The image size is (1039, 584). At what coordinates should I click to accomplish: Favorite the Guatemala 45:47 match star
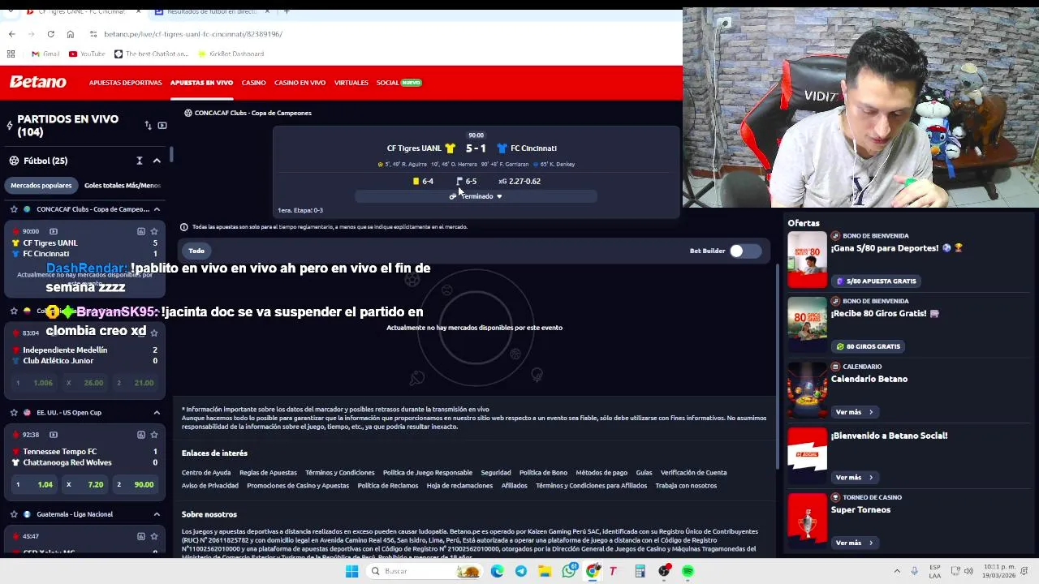pyautogui.click(x=154, y=536)
